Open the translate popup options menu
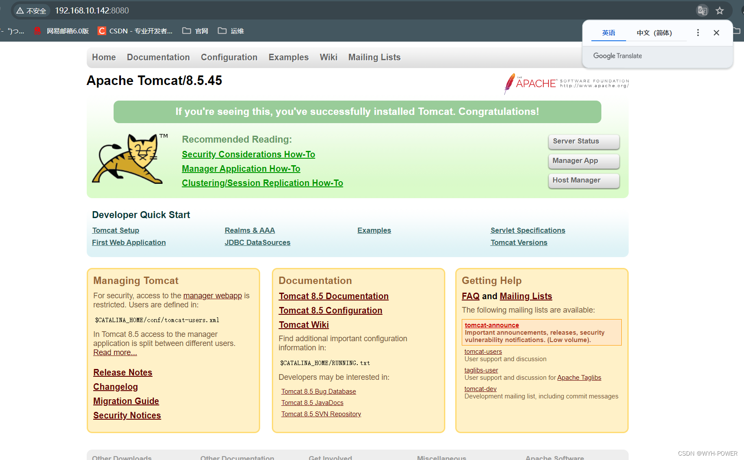 pos(698,33)
